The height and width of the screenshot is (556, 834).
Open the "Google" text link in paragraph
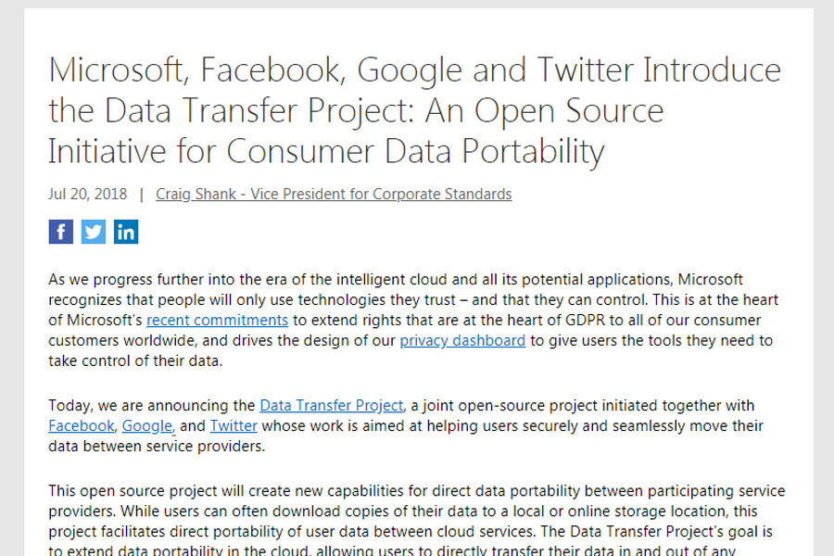[147, 426]
